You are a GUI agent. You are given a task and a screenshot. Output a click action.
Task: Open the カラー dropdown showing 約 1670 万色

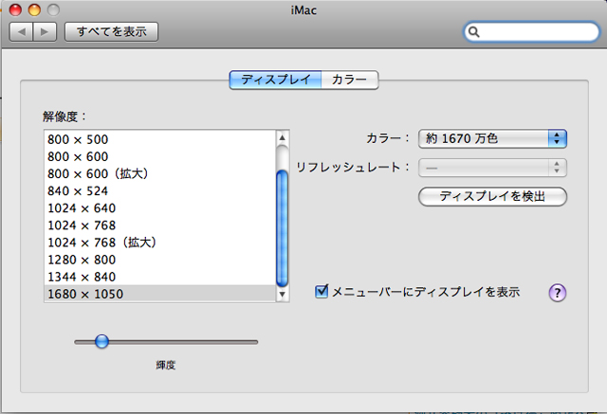(x=492, y=138)
